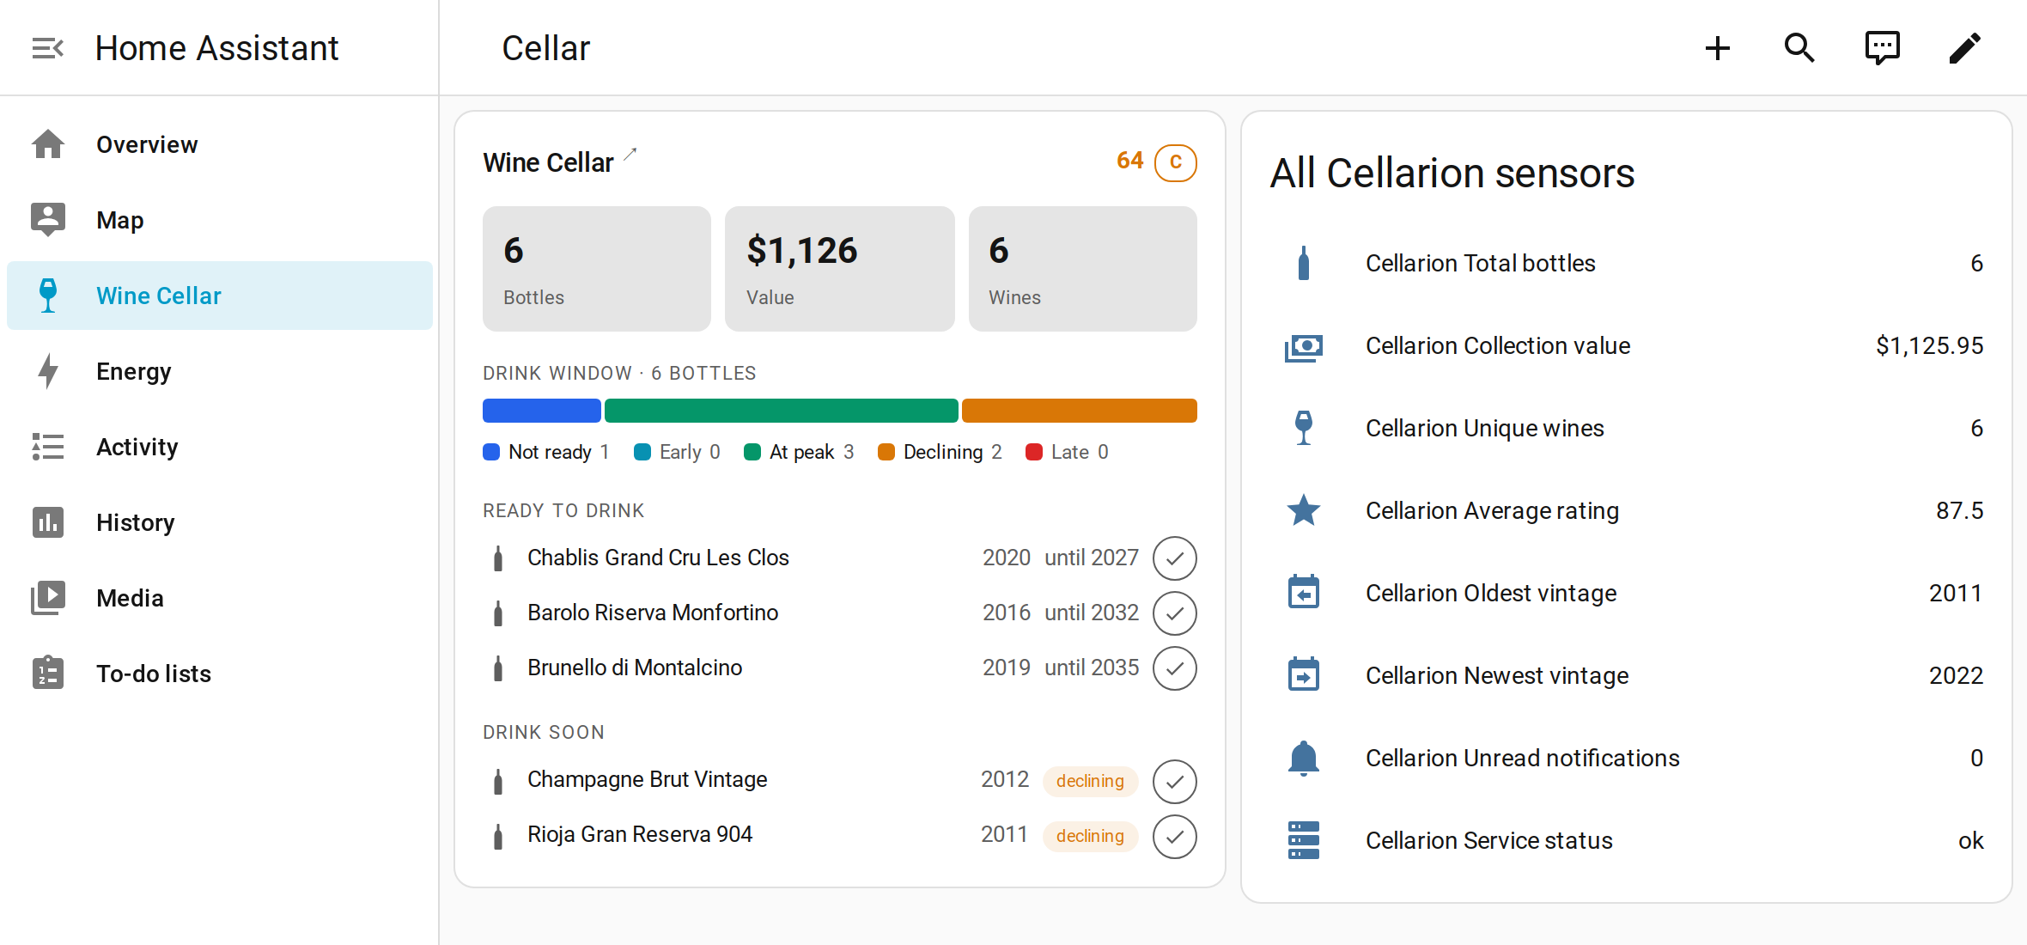The image size is (2027, 945).
Task: Click the Rioja declining status badge
Action: point(1090,836)
